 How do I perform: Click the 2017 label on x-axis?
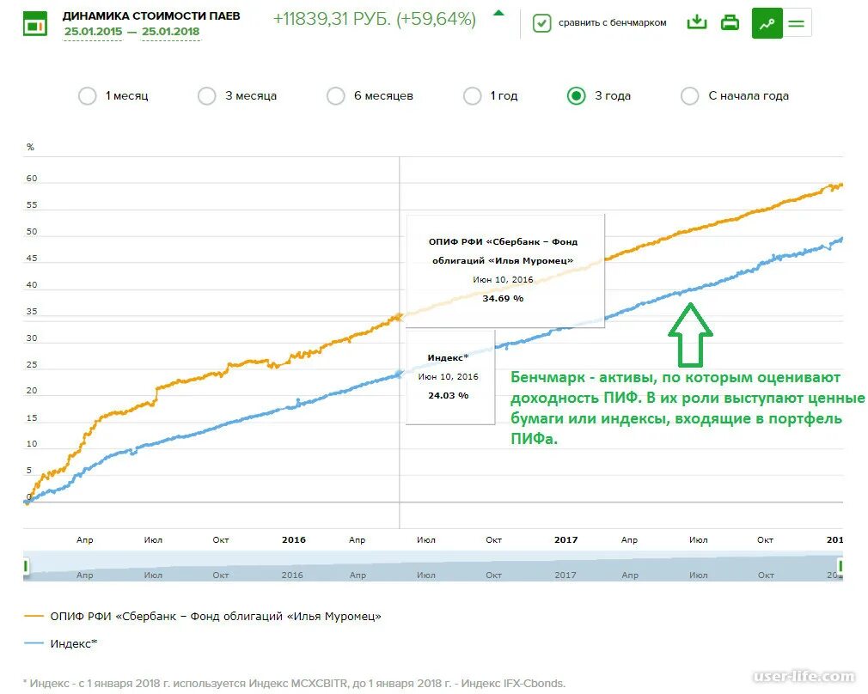pyautogui.click(x=565, y=539)
